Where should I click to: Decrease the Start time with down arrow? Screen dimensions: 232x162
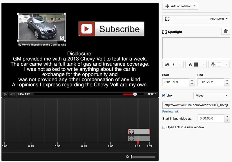click(x=192, y=84)
